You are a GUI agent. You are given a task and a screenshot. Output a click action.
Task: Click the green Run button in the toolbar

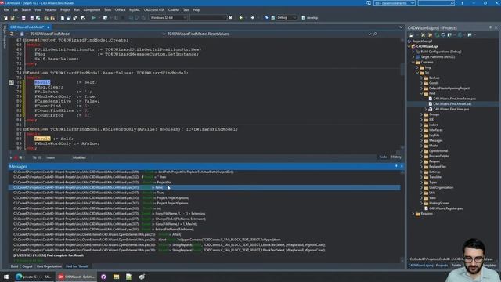tap(93, 18)
